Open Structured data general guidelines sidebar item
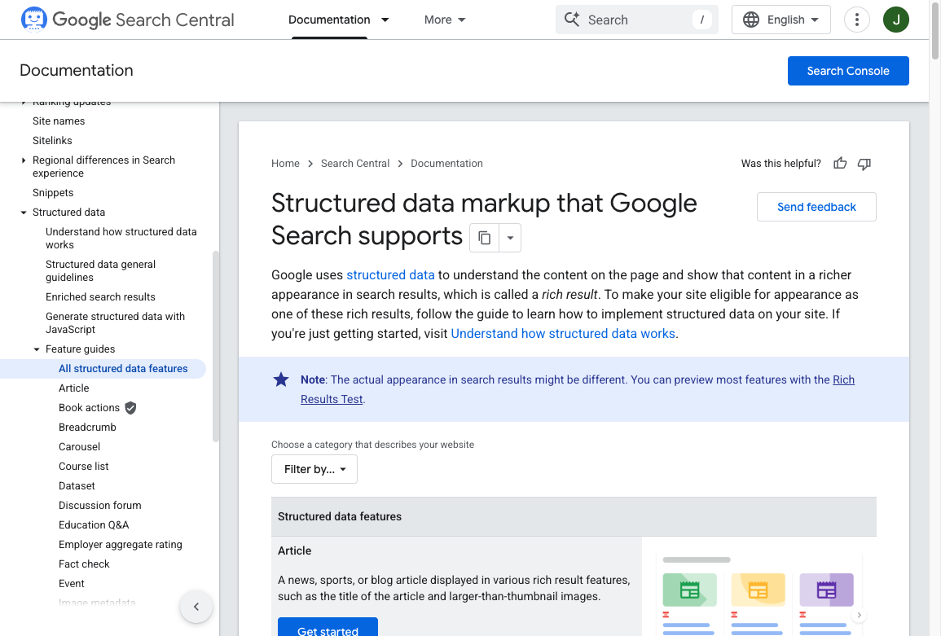Screen dimensions: 941x636 tap(100, 270)
